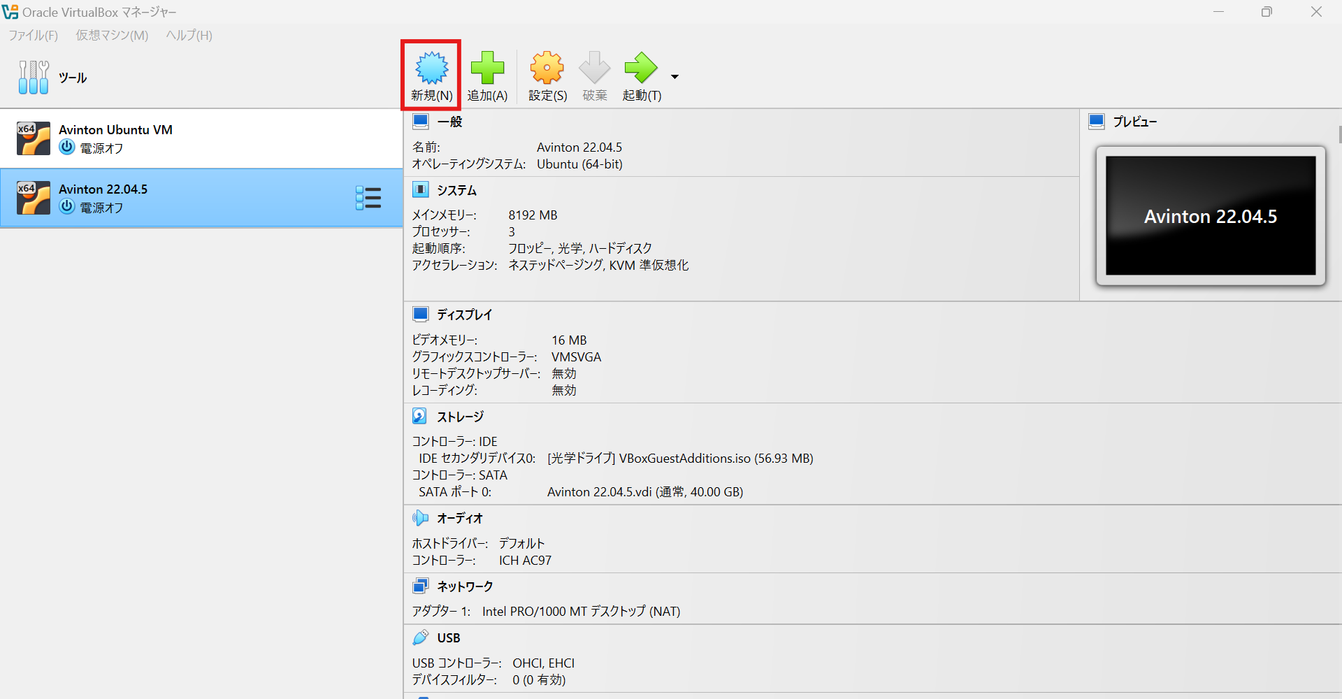Click the 8192 MB memory value
The height and width of the screenshot is (699, 1342).
[533, 215]
